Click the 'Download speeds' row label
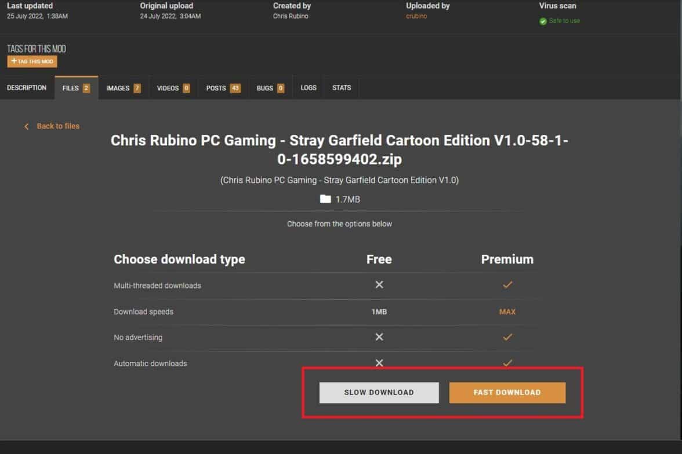Screen dimensions: 682x454 pyautogui.click(x=144, y=312)
